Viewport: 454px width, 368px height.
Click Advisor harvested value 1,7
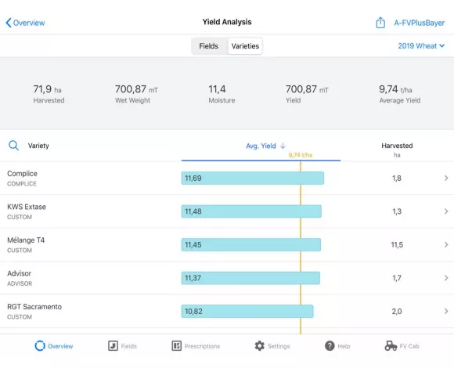pyautogui.click(x=397, y=278)
